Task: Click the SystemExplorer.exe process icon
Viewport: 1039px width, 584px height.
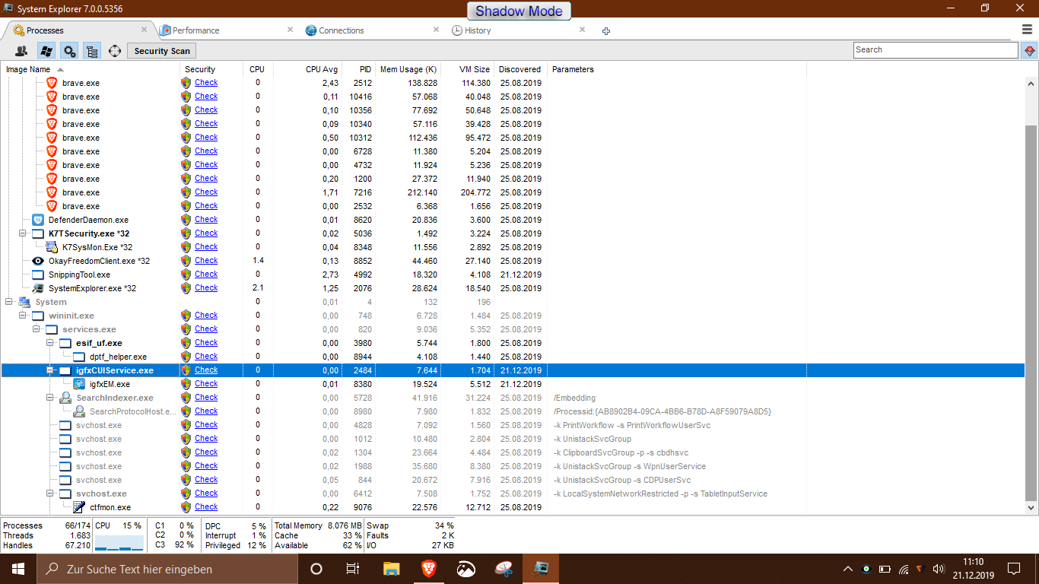Action: coord(38,288)
